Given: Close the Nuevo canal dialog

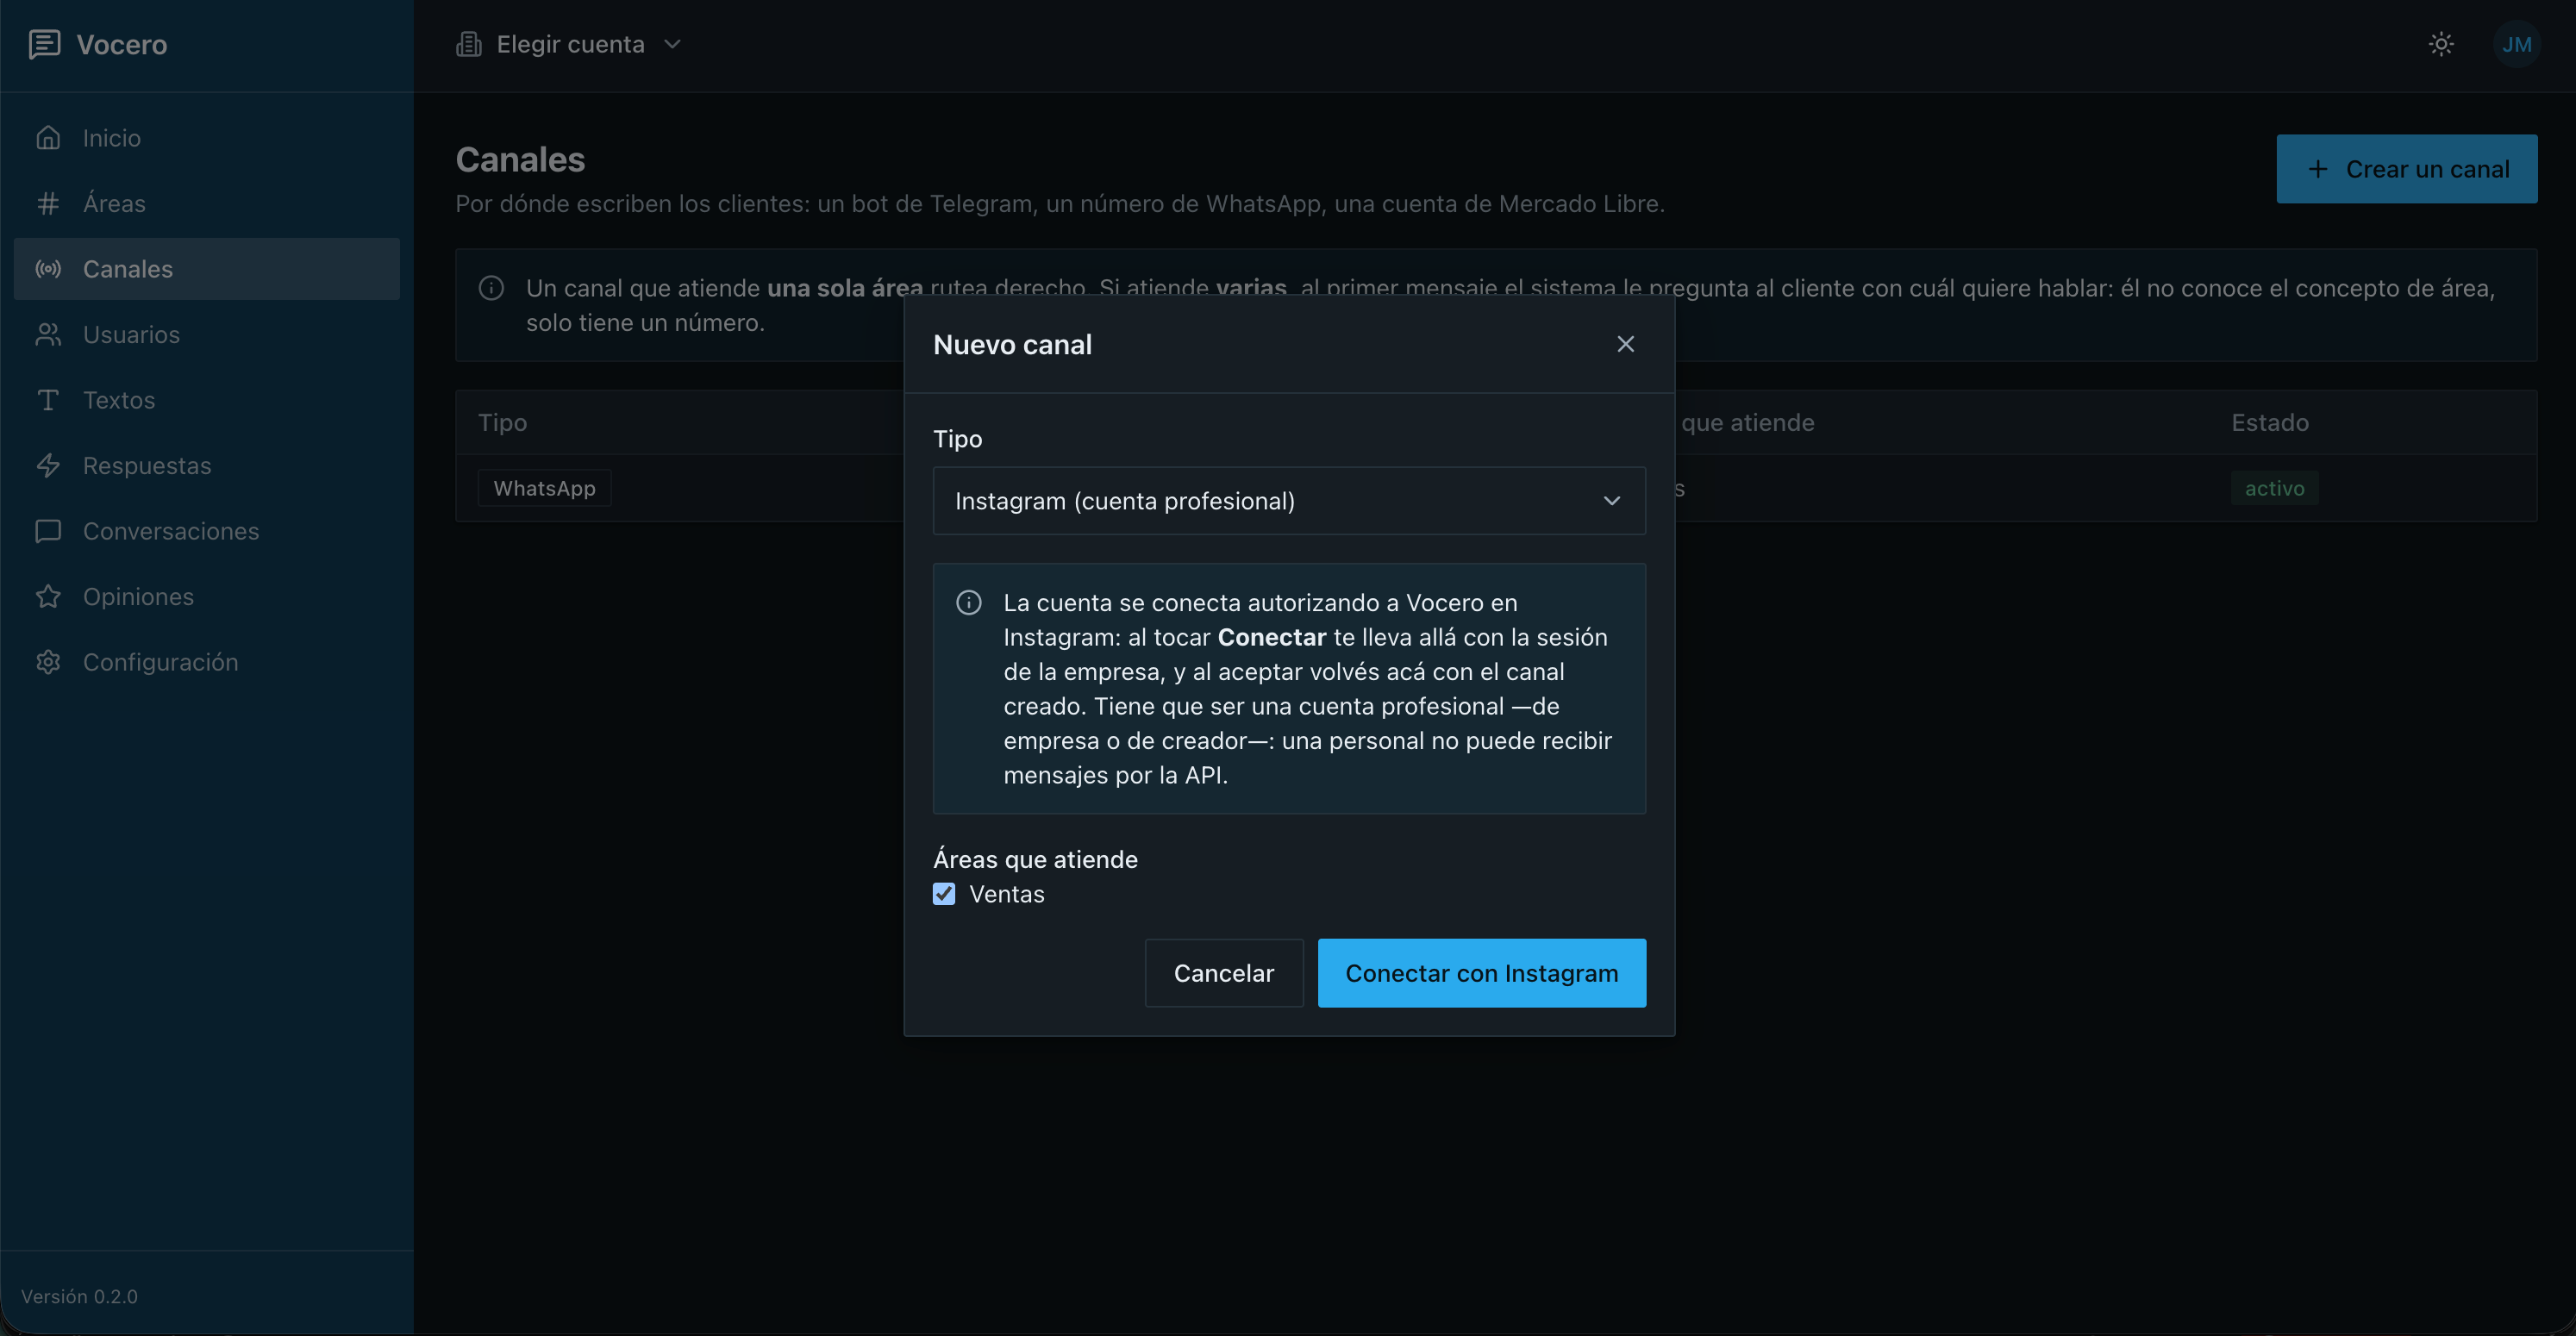Looking at the screenshot, I should [x=1625, y=344].
